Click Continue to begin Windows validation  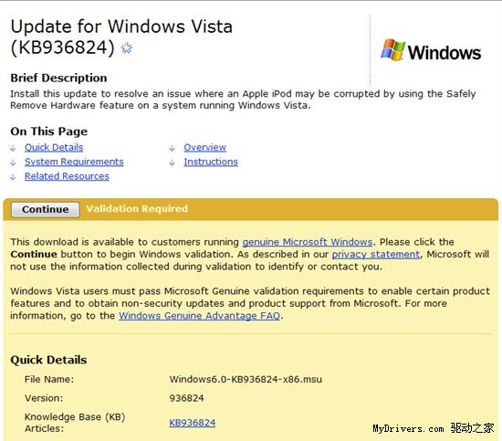pyautogui.click(x=45, y=209)
